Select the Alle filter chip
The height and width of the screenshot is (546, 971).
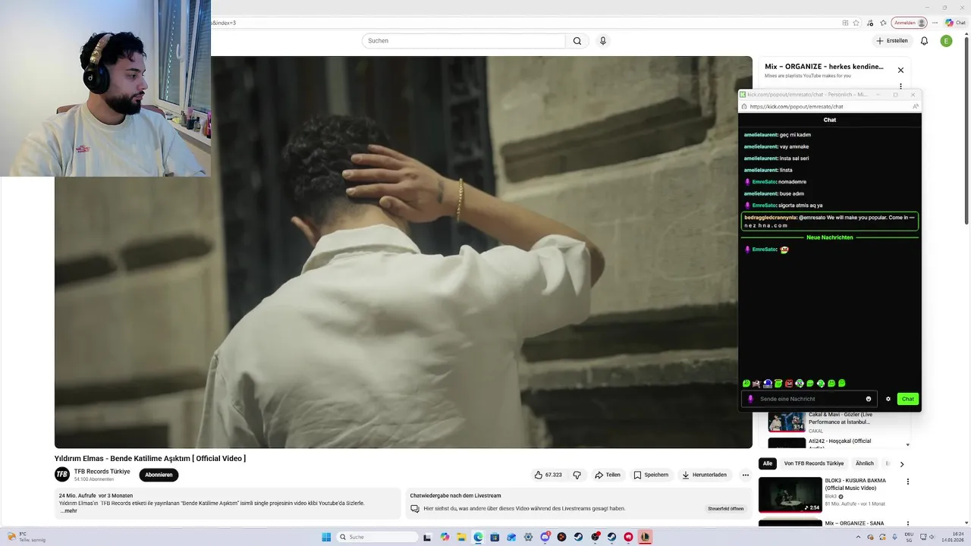(768, 463)
